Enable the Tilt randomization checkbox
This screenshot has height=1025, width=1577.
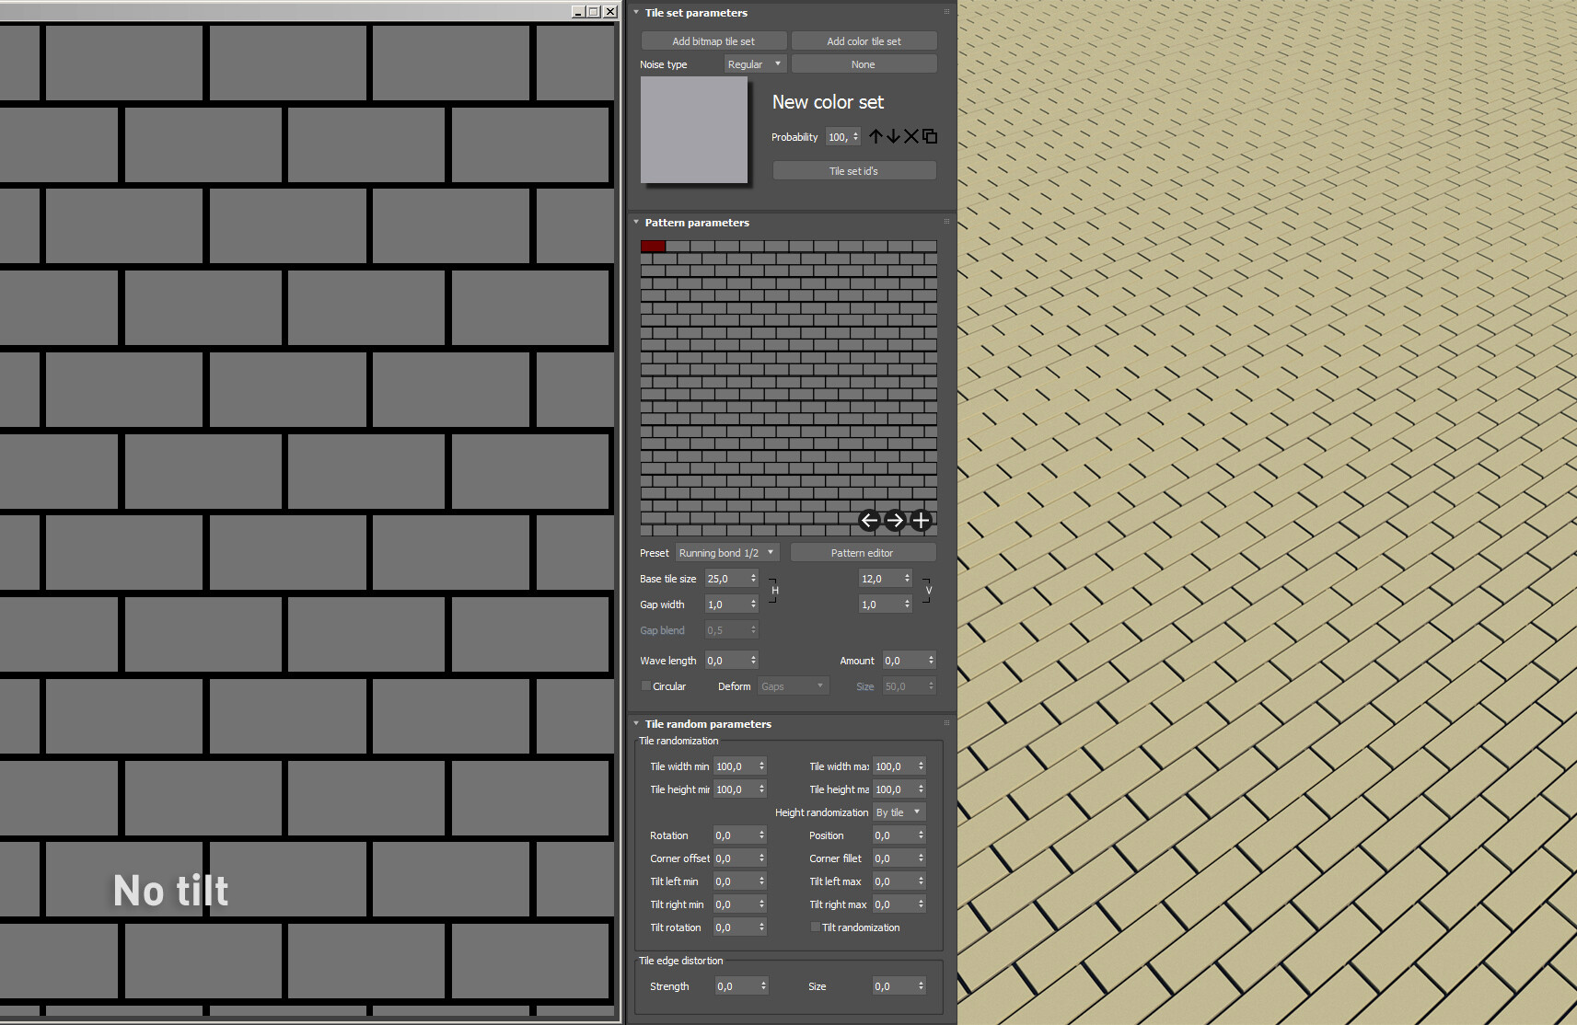pyautogui.click(x=815, y=927)
